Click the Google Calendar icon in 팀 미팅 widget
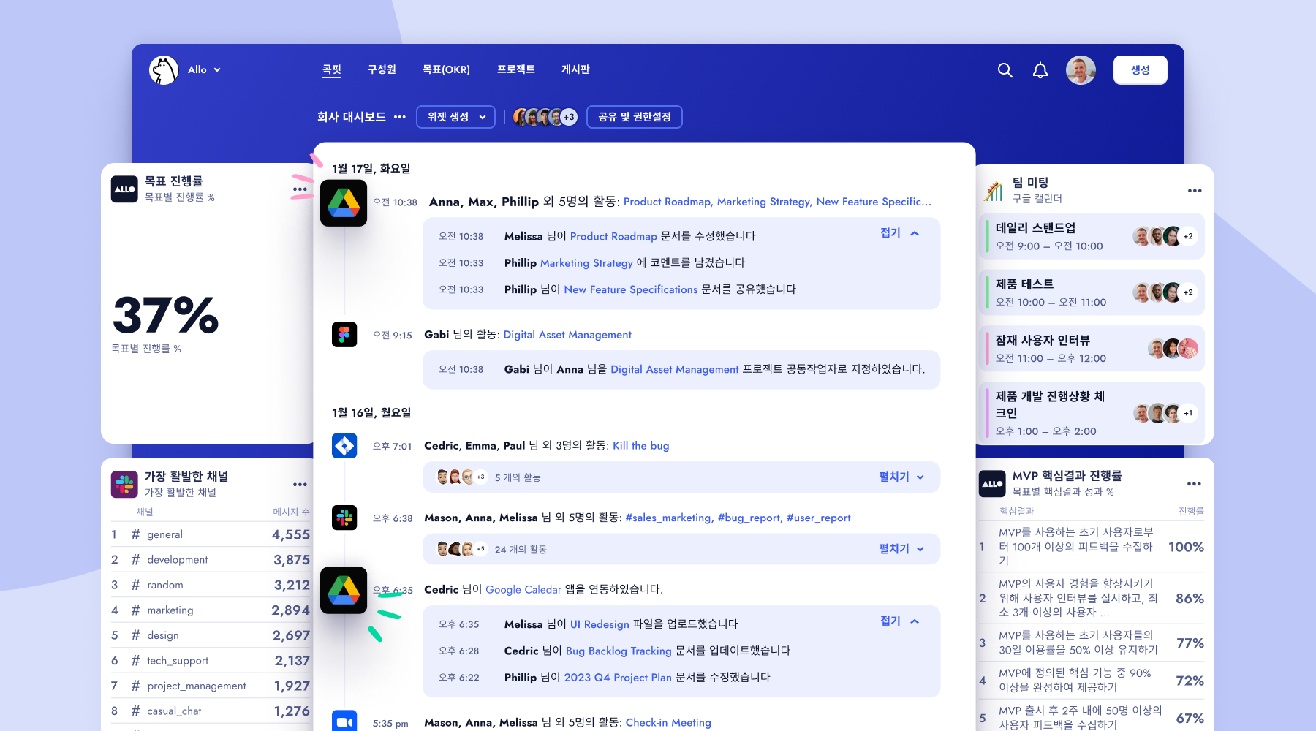The image size is (1316, 731). [x=994, y=191]
